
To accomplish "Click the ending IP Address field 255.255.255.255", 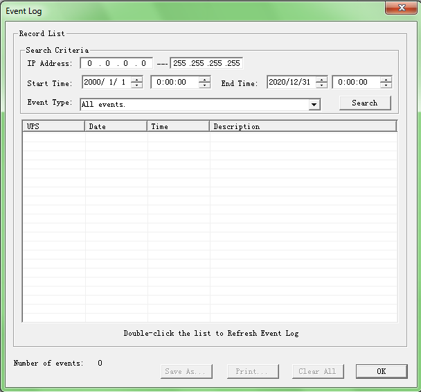I will pos(206,64).
